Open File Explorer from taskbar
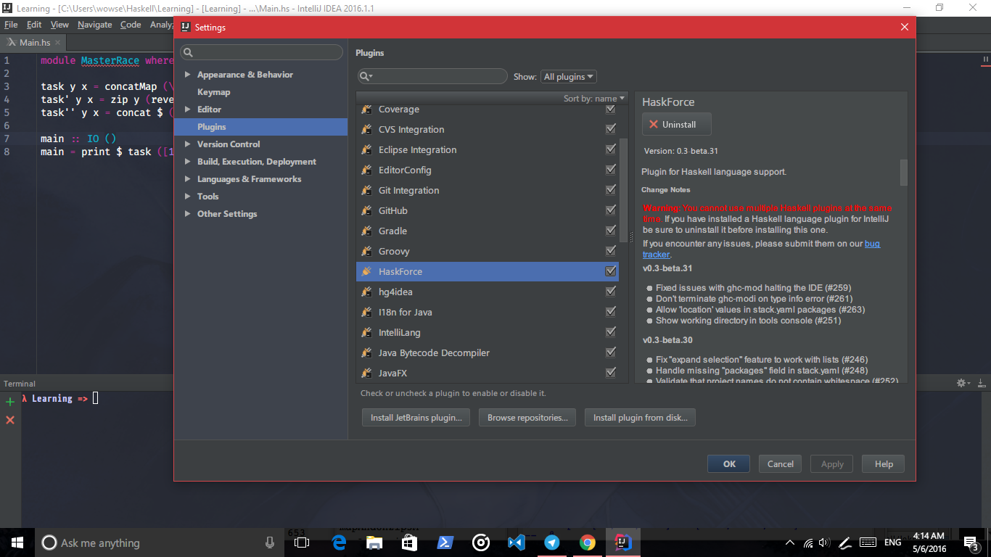This screenshot has width=991, height=557. [x=374, y=542]
